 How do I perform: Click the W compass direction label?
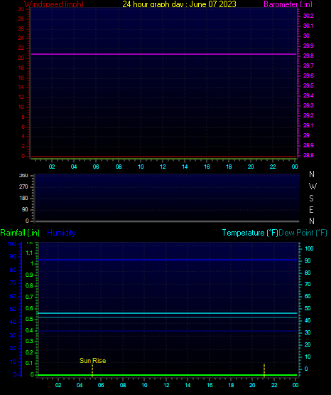[x=313, y=186]
